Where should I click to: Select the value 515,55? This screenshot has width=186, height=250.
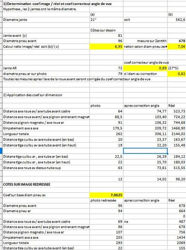[177, 168]
